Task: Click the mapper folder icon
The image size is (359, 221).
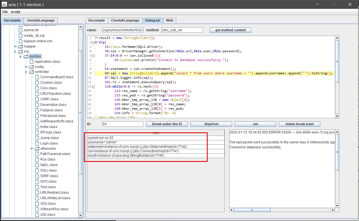Action: (x=20, y=46)
